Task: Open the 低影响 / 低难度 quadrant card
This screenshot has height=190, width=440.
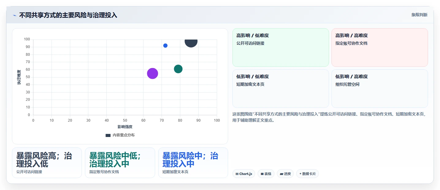Action: click(281, 89)
